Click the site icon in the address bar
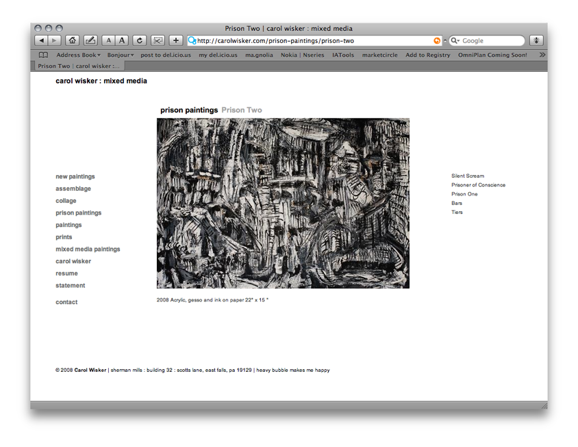The image size is (578, 447). [192, 40]
